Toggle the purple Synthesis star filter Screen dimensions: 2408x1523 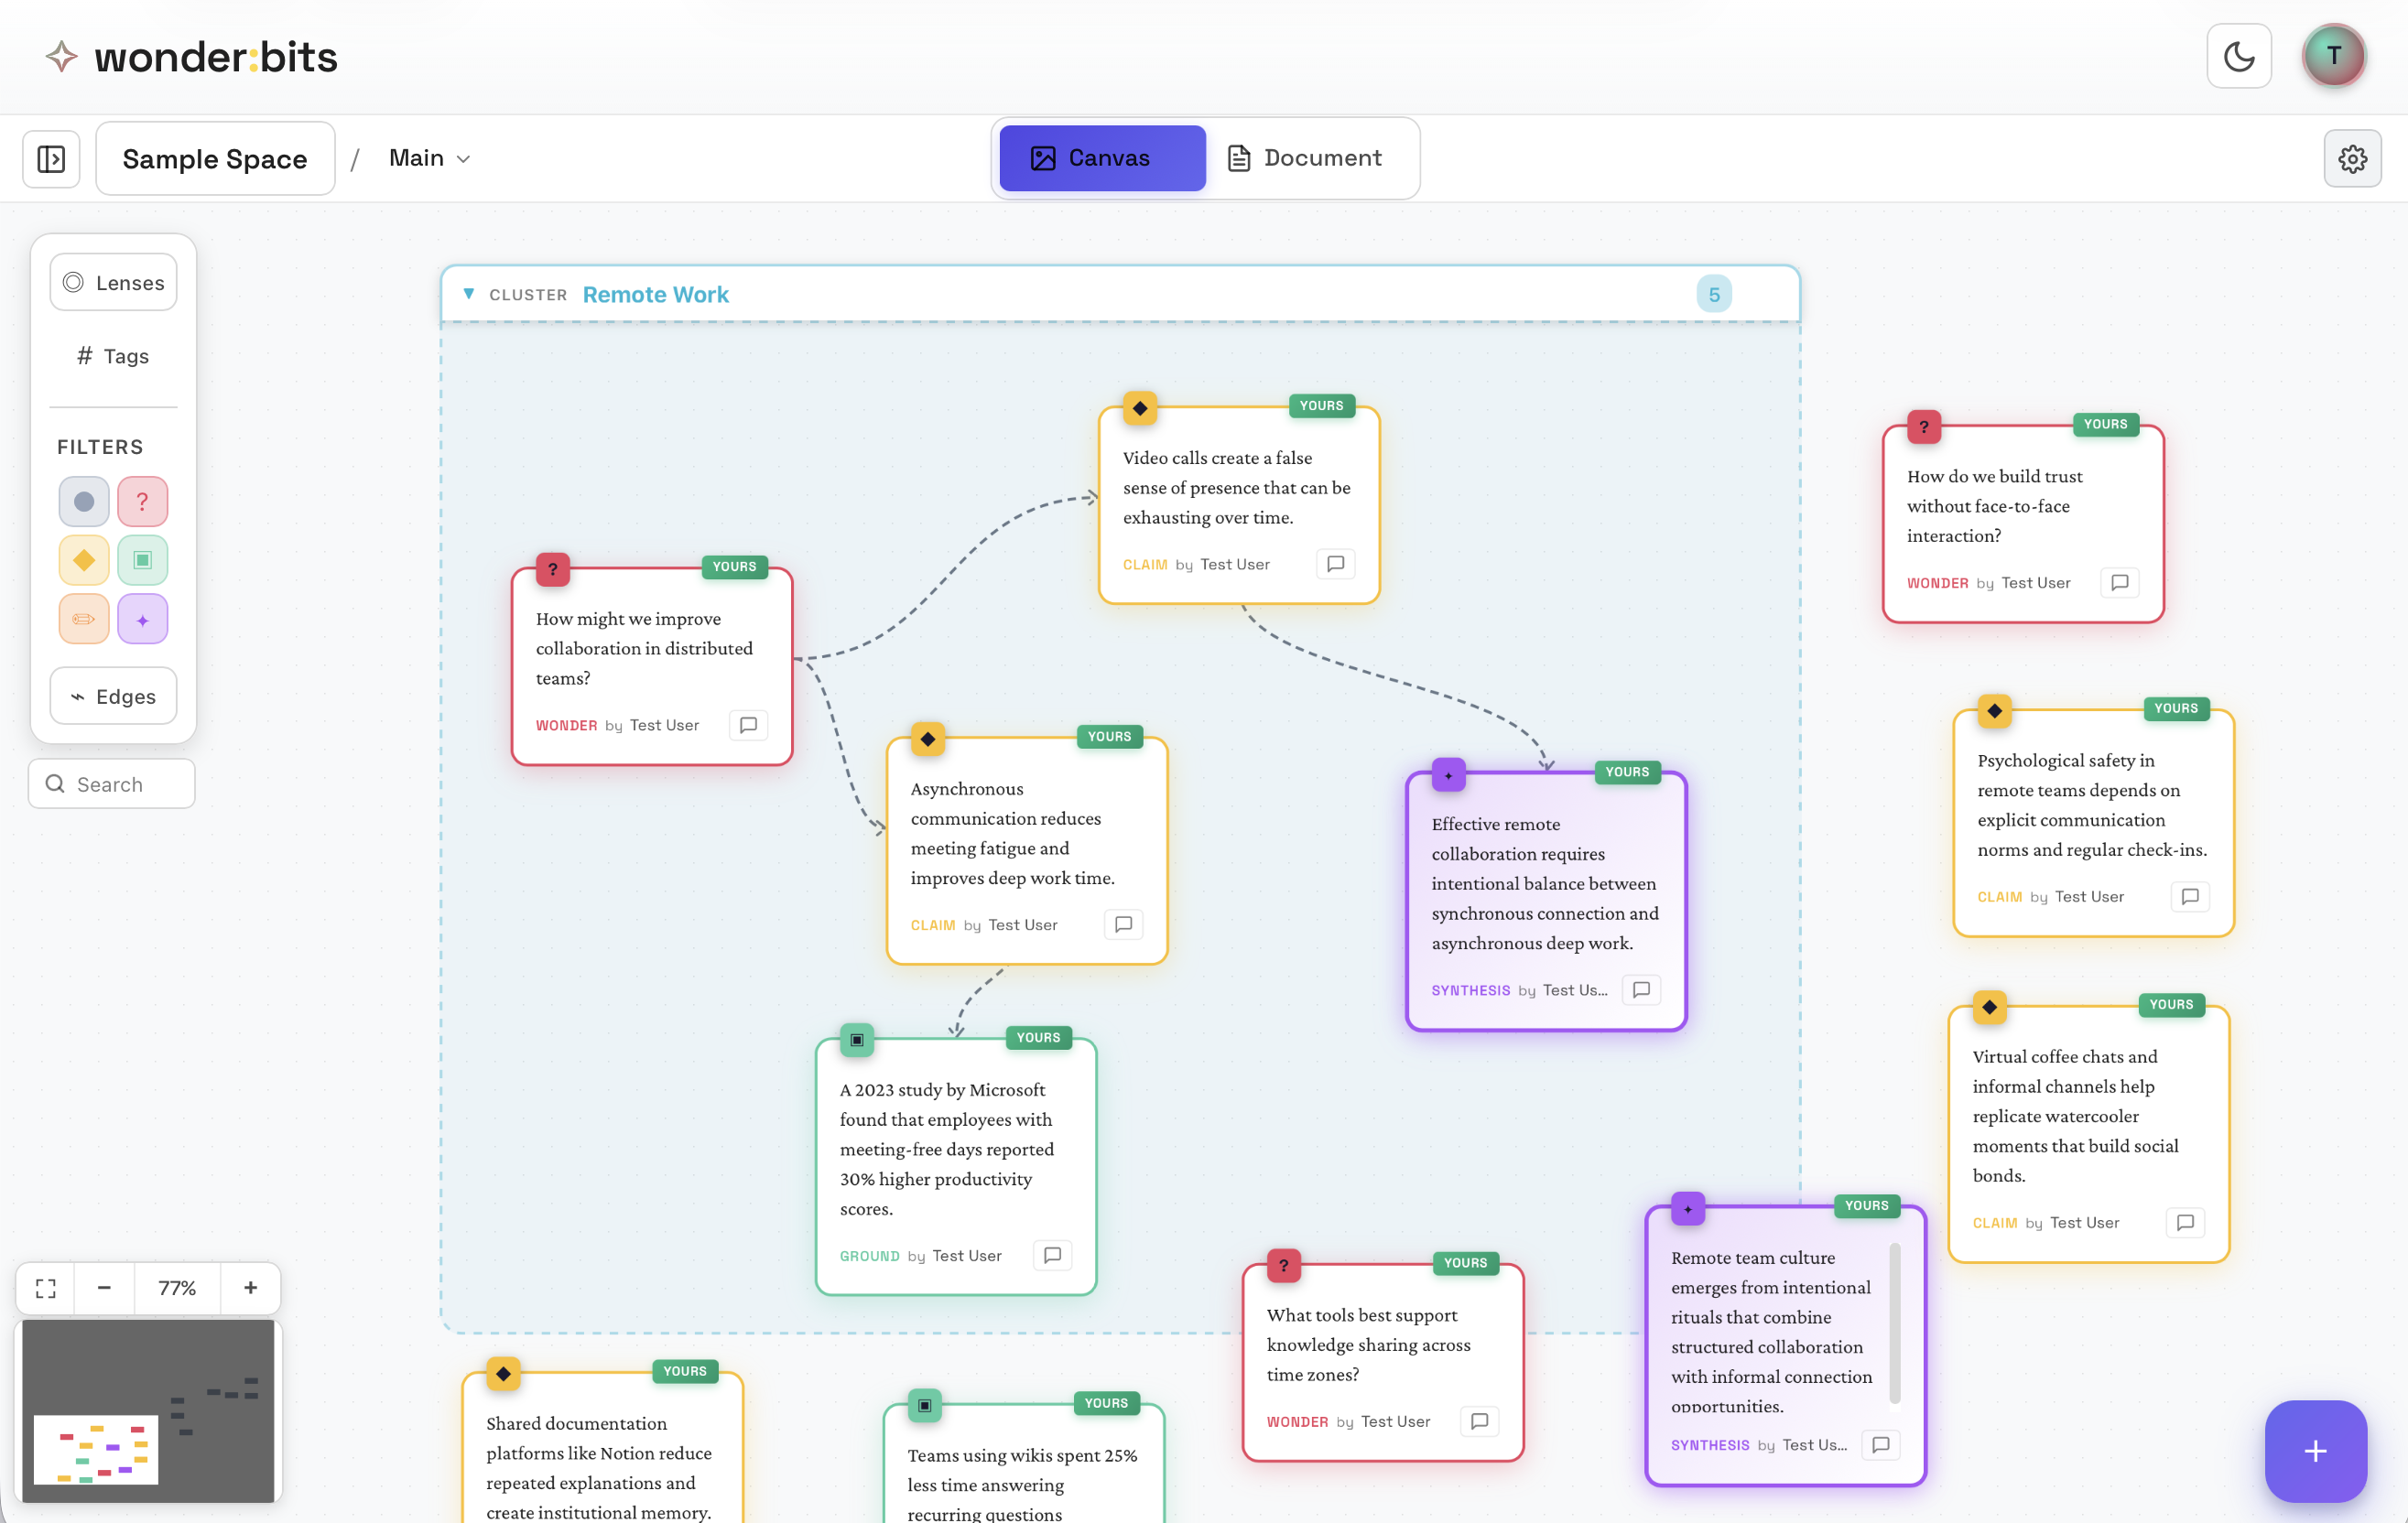point(142,620)
